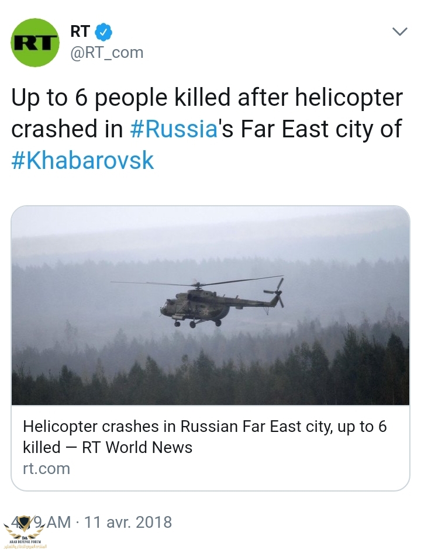Screen dimensions: 421x550
Task: Click the forest treeline in the photo
Action: [x=210, y=374]
